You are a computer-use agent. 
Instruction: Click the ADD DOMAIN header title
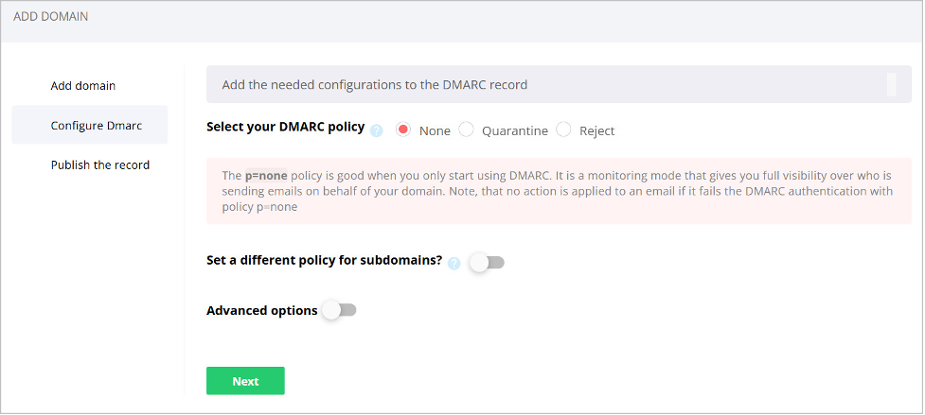click(51, 17)
